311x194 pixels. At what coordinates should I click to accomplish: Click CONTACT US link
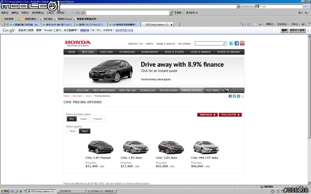(135, 44)
